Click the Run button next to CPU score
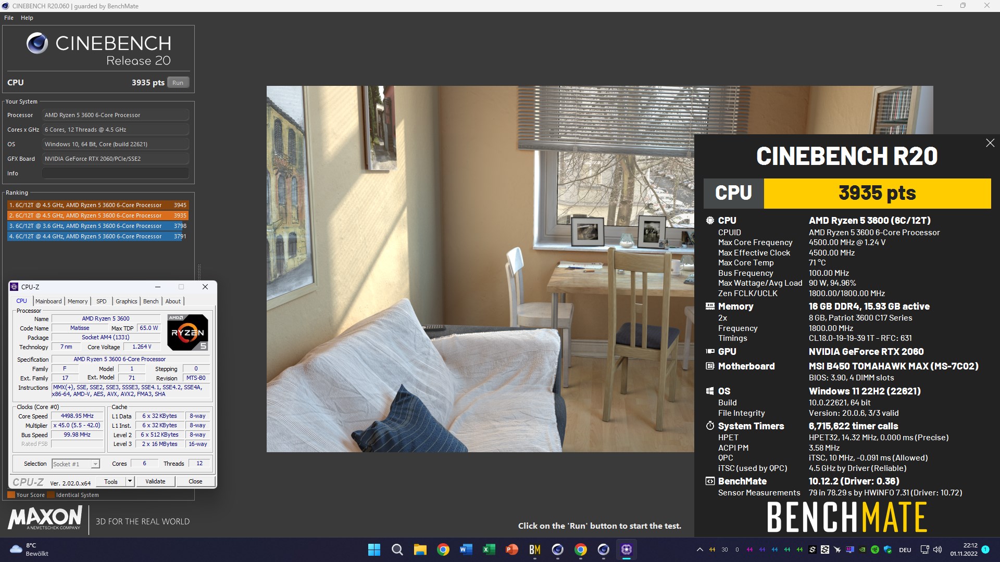The width and height of the screenshot is (1000, 562). (178, 82)
